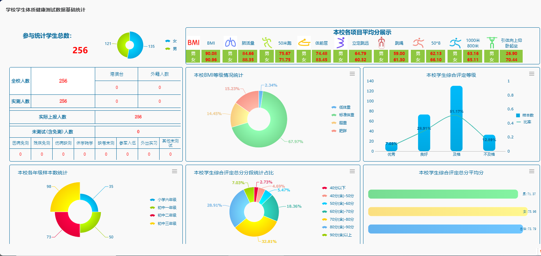
Task: Open the BMI等级情况统计 chart menu
Action: pyautogui.click(x=352, y=74)
